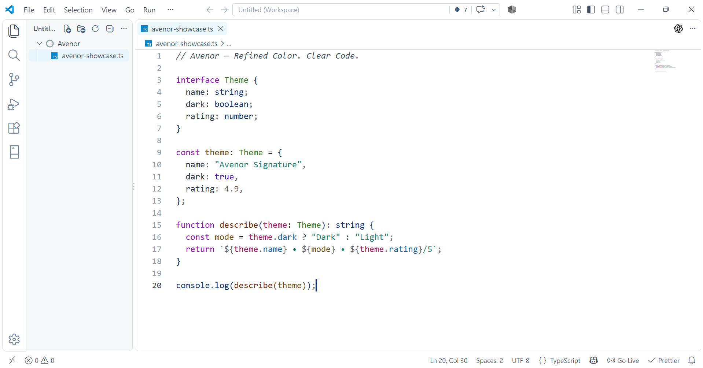Click the code minimap preview

(x=665, y=60)
